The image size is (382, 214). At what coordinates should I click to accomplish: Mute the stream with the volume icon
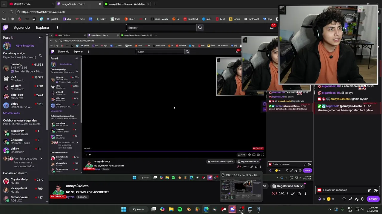click(x=90, y=155)
